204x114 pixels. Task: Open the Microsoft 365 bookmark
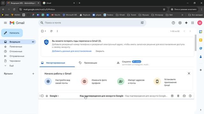(x=70, y=15)
